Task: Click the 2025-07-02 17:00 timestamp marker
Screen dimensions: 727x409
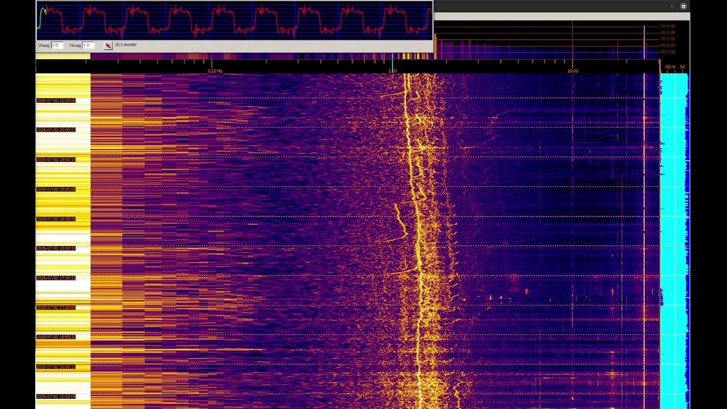Action: 56,308
